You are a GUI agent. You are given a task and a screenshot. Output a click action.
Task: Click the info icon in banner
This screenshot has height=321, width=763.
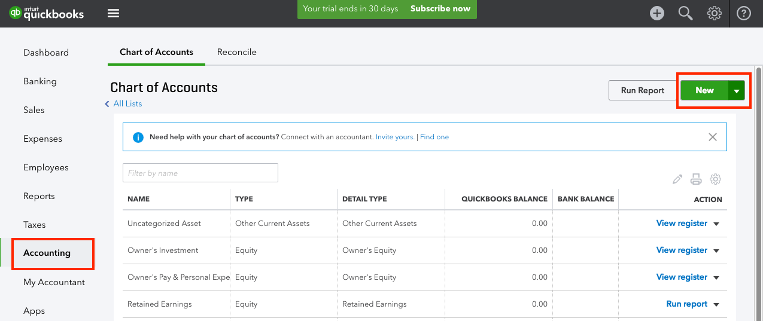point(138,137)
